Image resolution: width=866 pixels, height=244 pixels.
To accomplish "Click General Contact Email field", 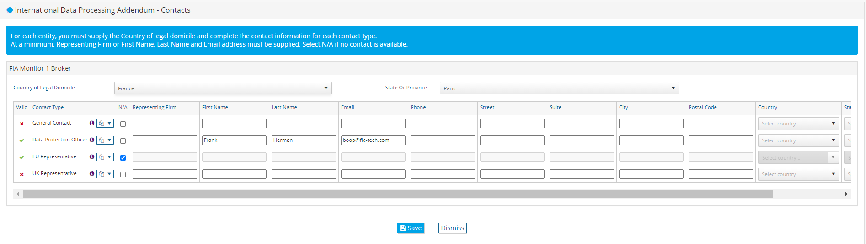I will (x=373, y=123).
